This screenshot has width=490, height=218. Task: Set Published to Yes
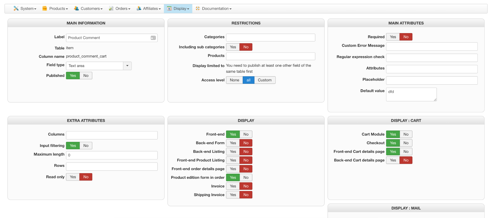click(x=73, y=76)
